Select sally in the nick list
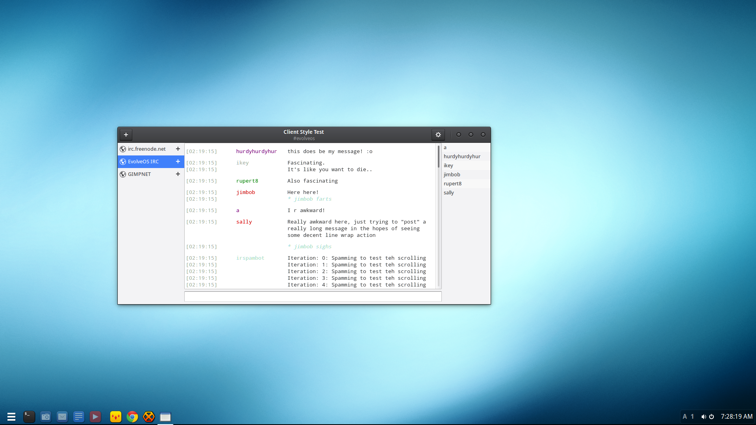 point(466,193)
